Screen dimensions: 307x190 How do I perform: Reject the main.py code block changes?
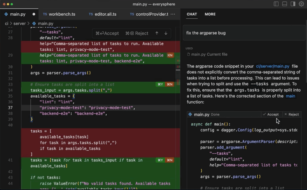[292, 114]
